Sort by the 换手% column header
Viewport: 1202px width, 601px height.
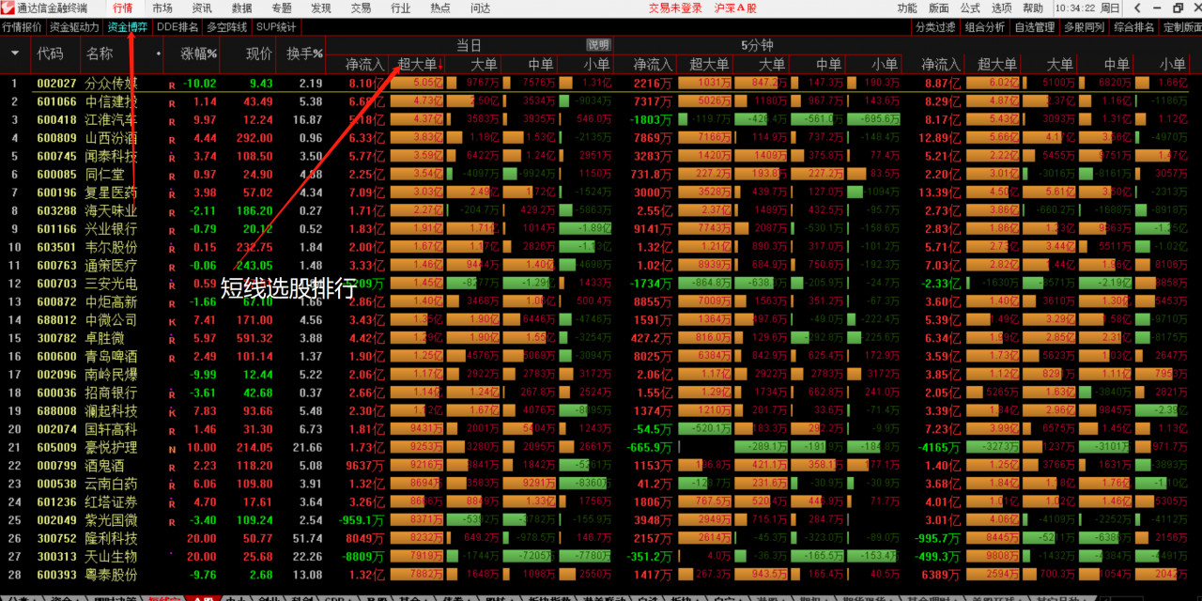(305, 54)
